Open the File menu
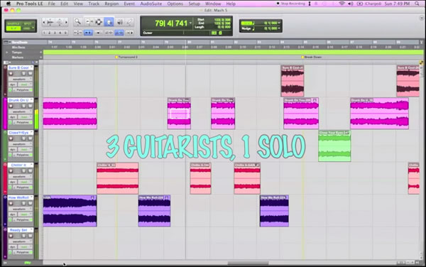The width and height of the screenshot is (426, 267). [x=51, y=4]
